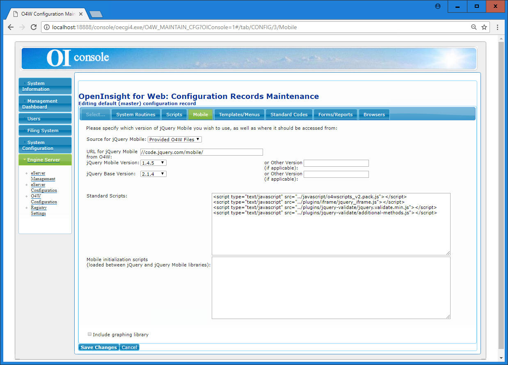Open Source for jQuery Mobile dropdown
This screenshot has width=508, height=365.
(175, 140)
